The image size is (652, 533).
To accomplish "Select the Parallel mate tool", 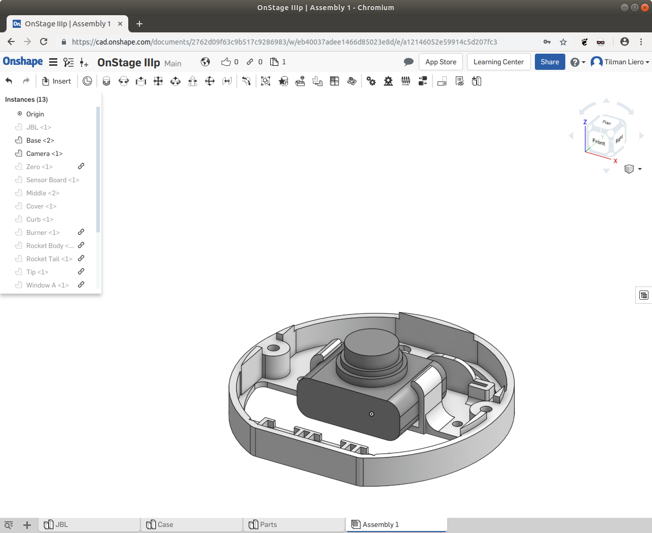I will pos(227,81).
